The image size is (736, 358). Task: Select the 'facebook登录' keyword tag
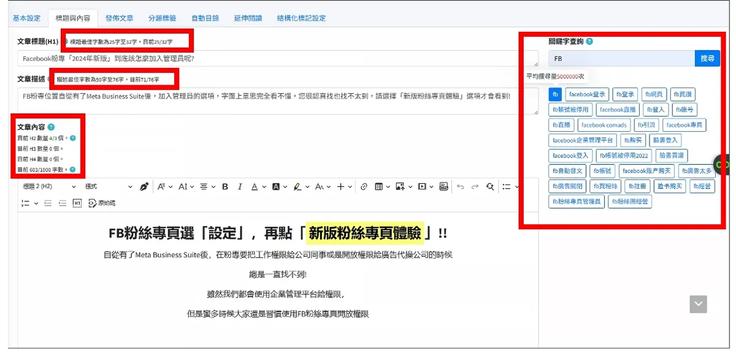tap(587, 94)
